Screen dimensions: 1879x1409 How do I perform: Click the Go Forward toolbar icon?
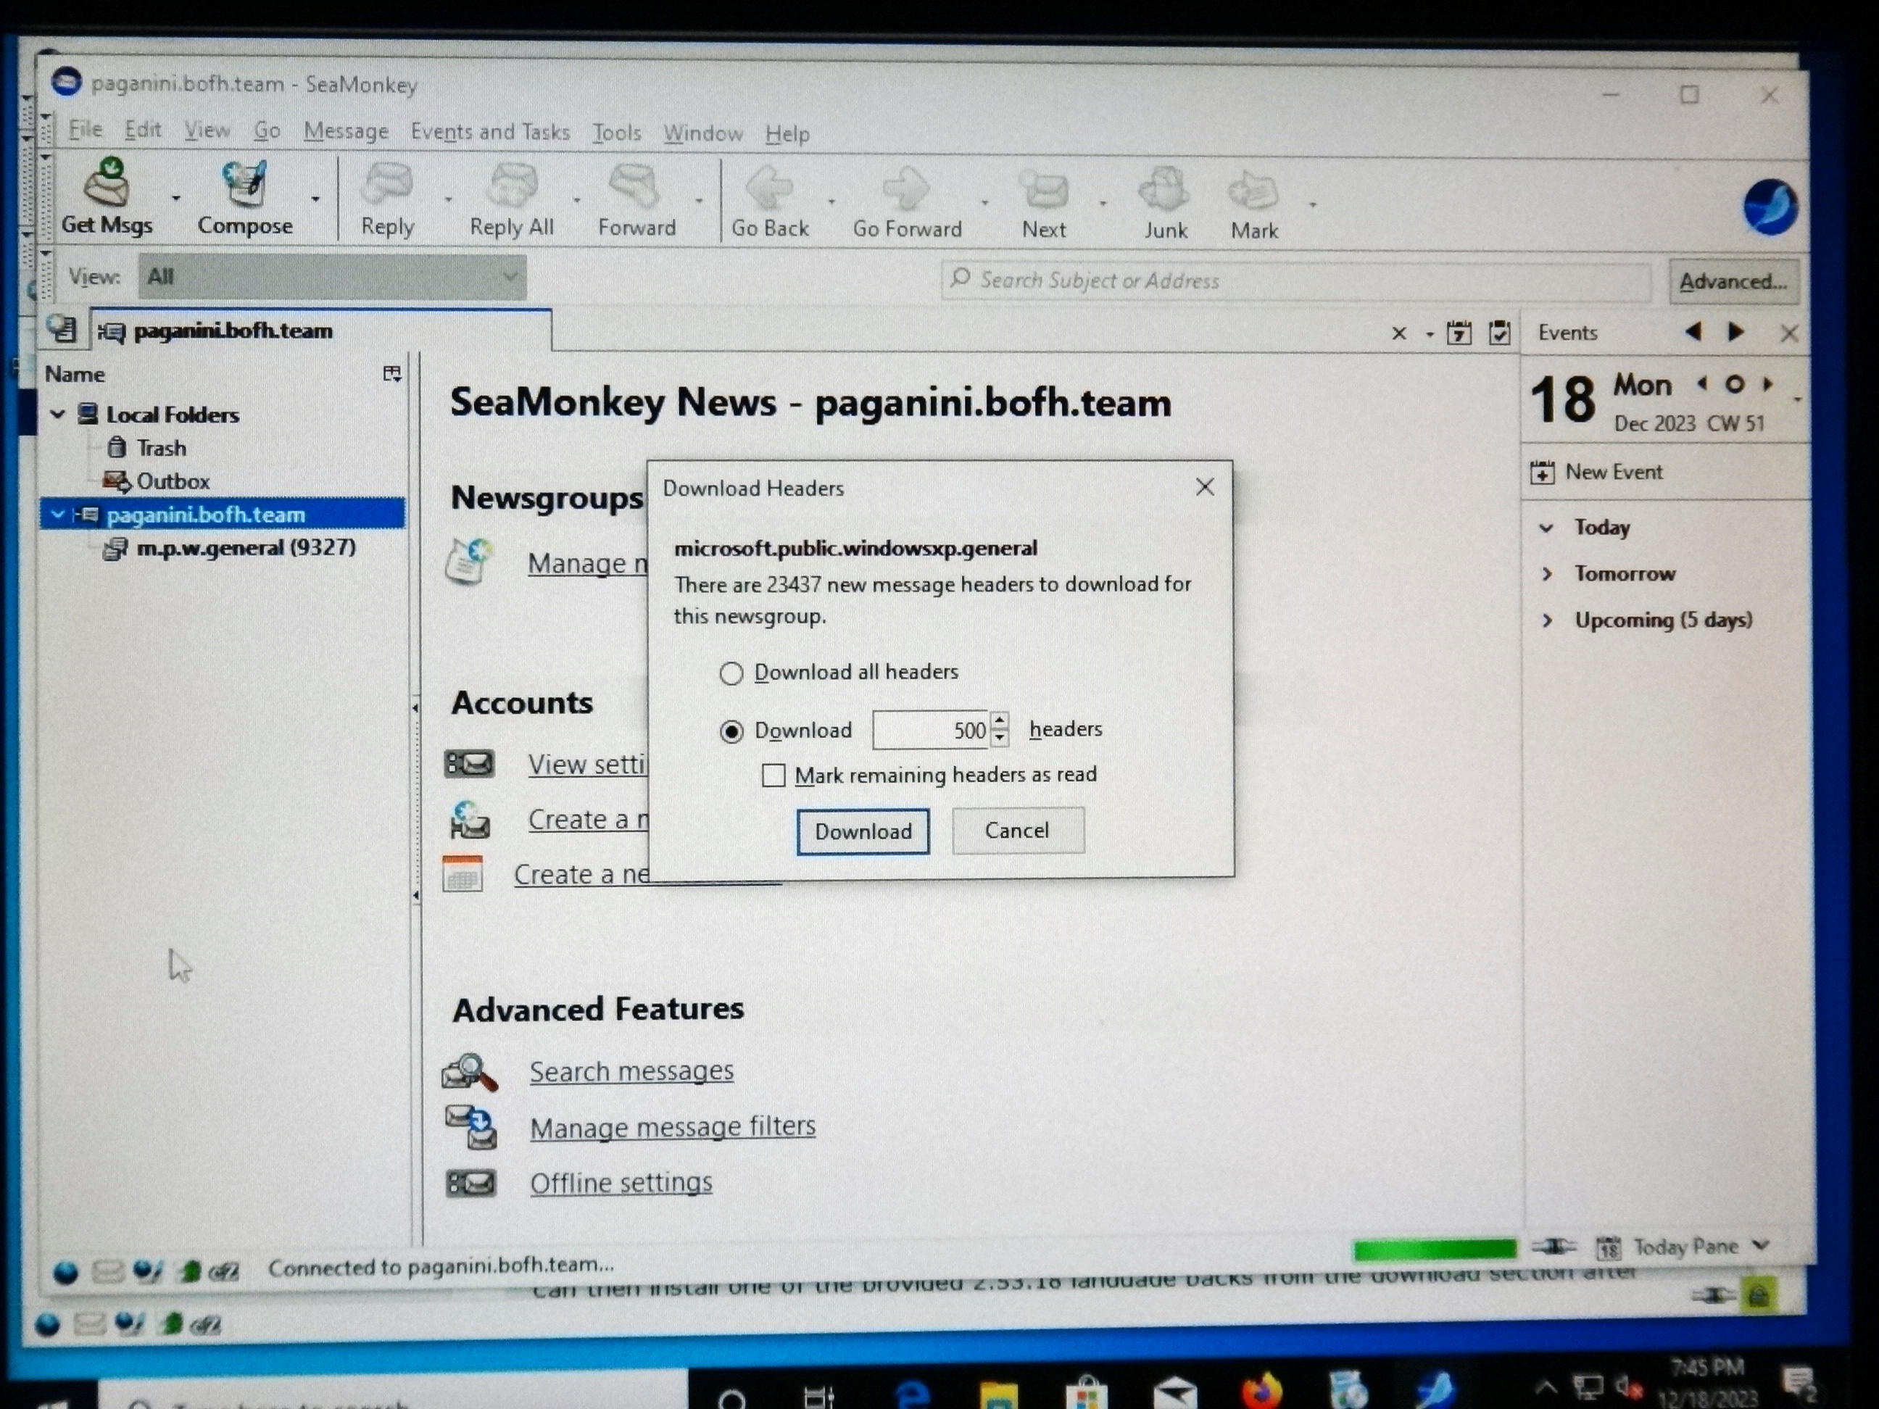click(x=906, y=189)
